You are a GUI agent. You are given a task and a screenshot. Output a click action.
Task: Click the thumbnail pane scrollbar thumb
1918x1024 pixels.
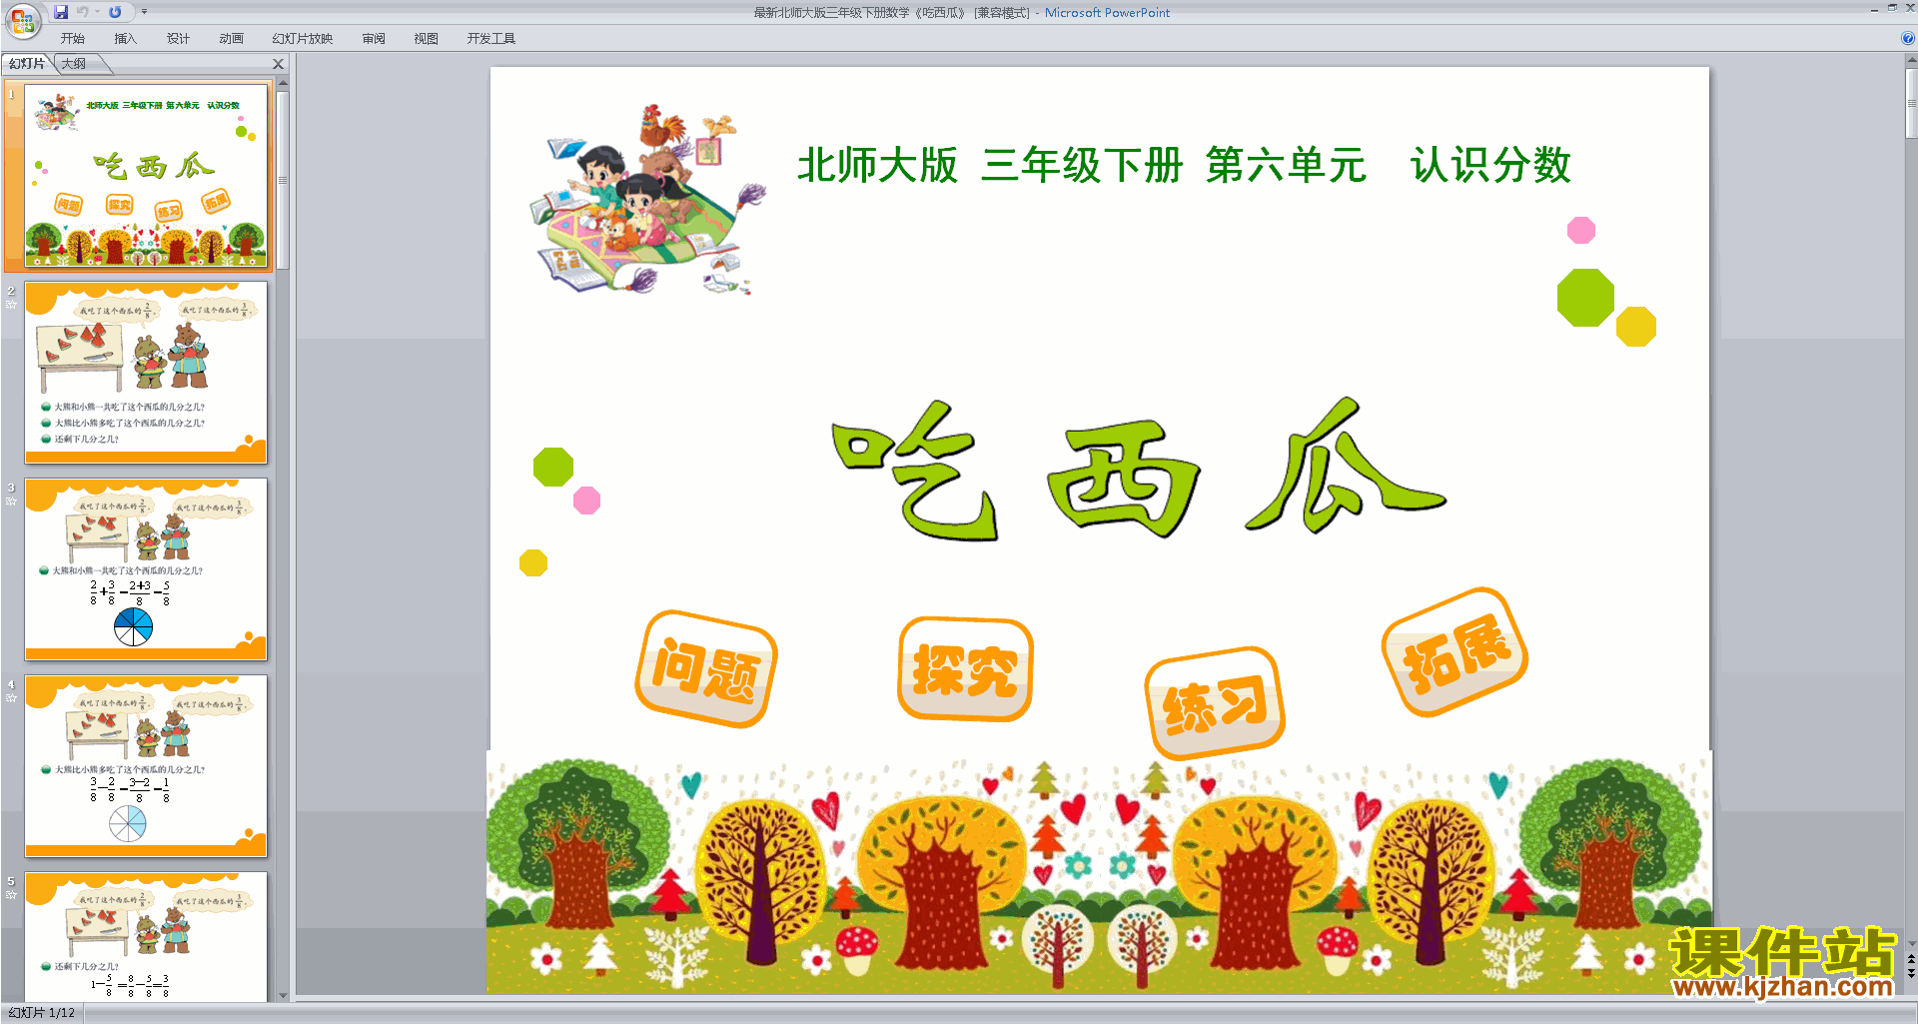[x=283, y=180]
